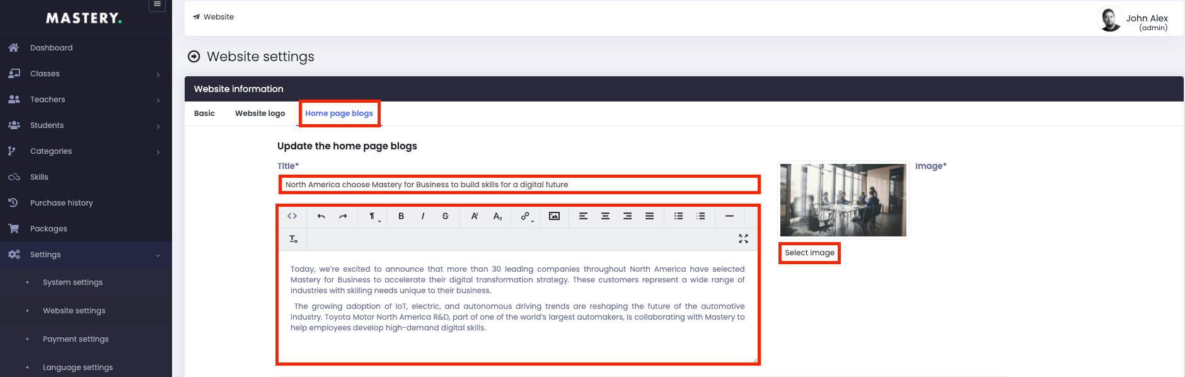Click inside the blog content text area
The height and width of the screenshot is (377, 1185).
pyautogui.click(x=518, y=307)
